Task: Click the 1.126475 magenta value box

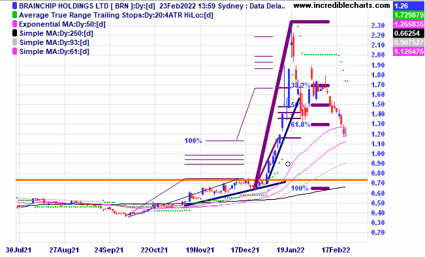Action: pos(409,51)
